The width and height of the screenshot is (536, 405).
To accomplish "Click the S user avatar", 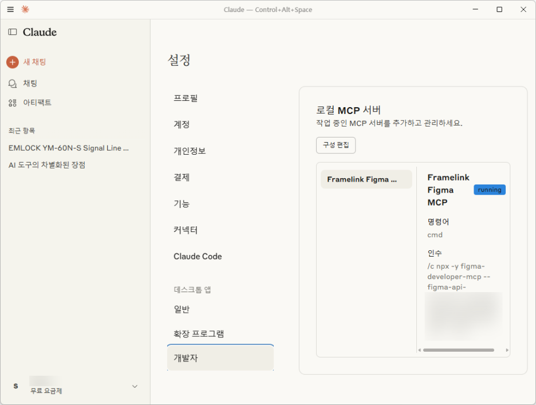I will (x=15, y=386).
